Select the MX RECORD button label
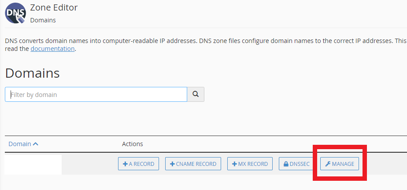This screenshot has width=407, height=190. [253, 164]
